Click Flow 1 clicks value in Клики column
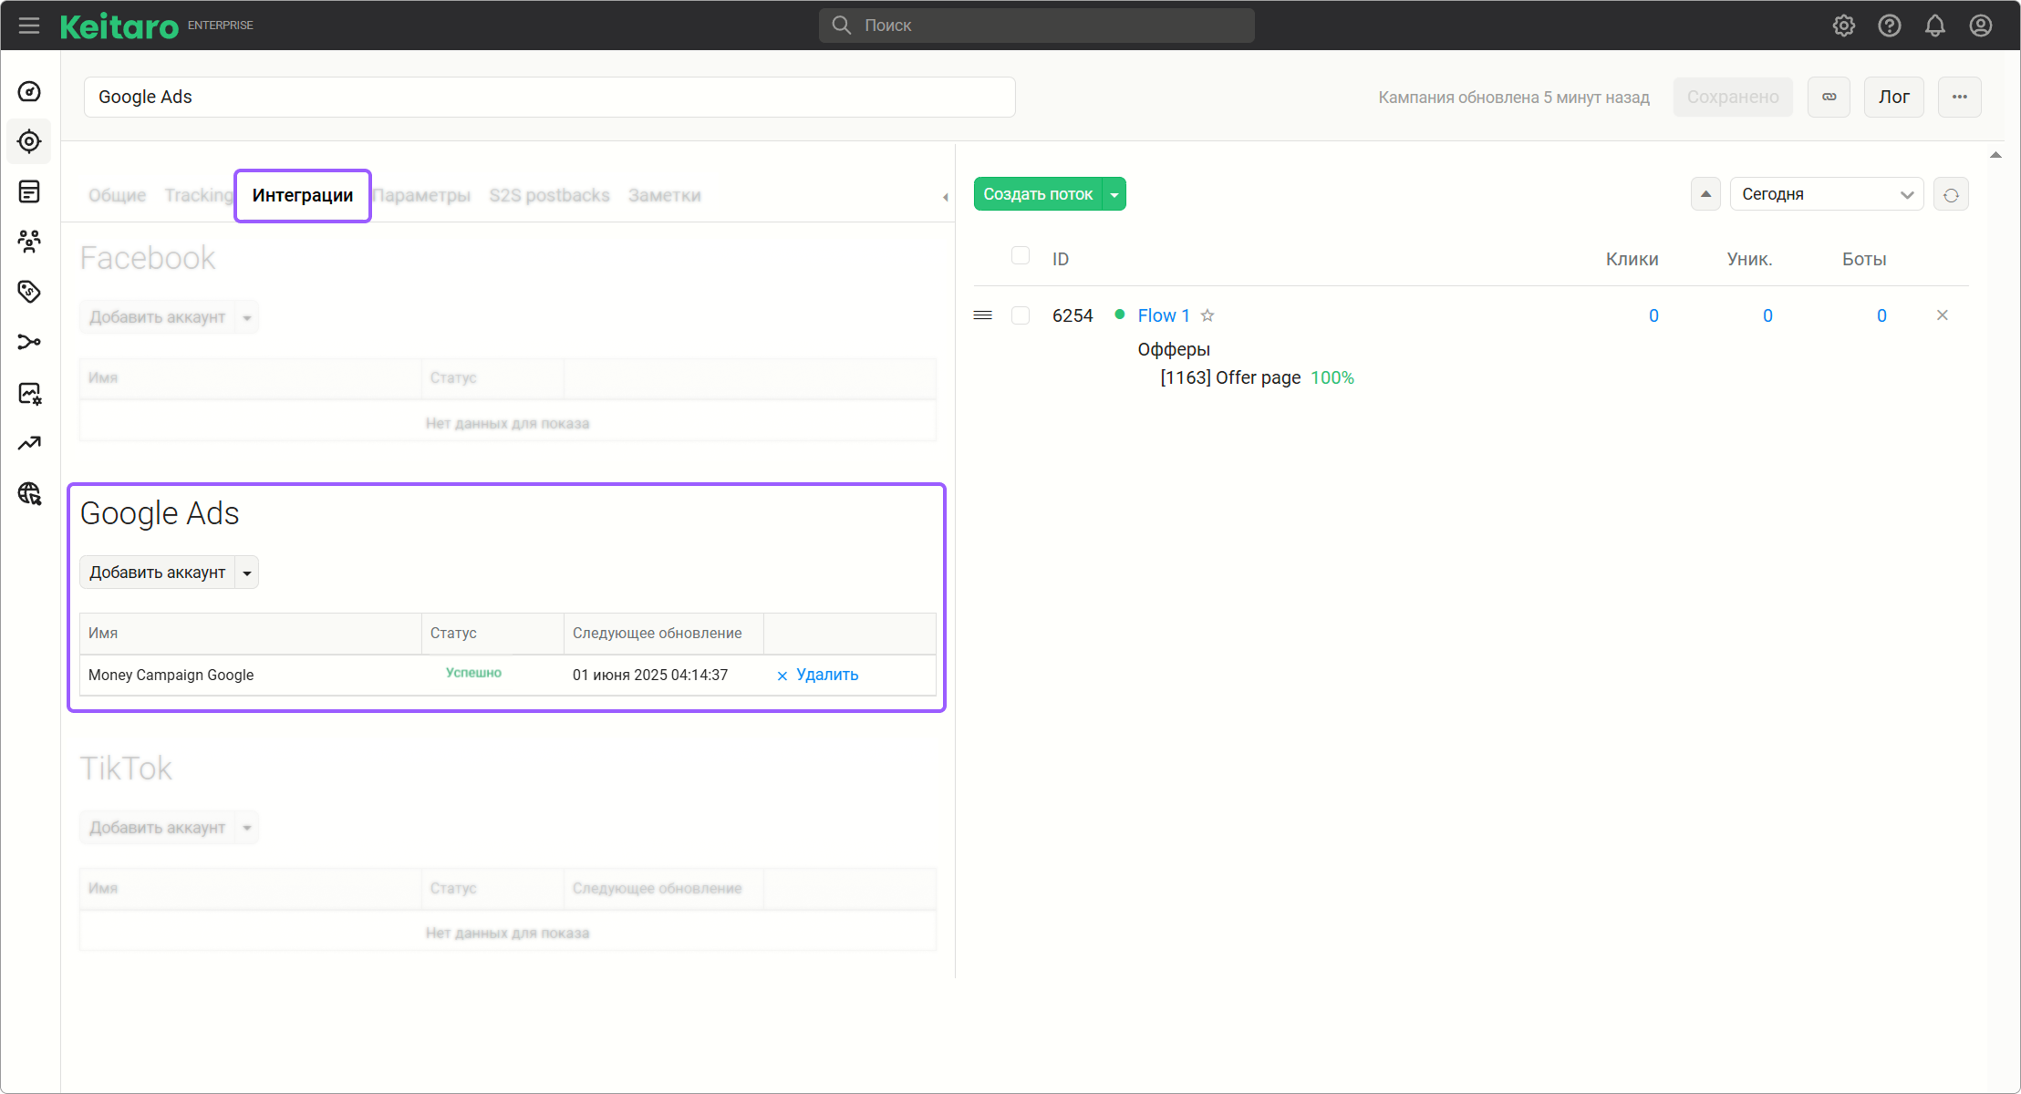Screen dimensions: 2021x1094 [1653, 315]
